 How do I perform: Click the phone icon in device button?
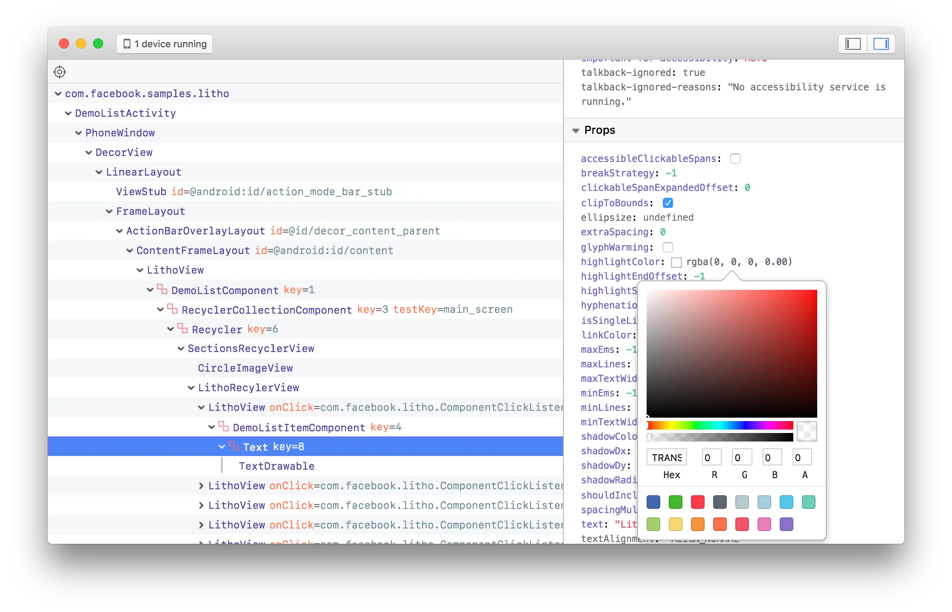[x=127, y=44]
